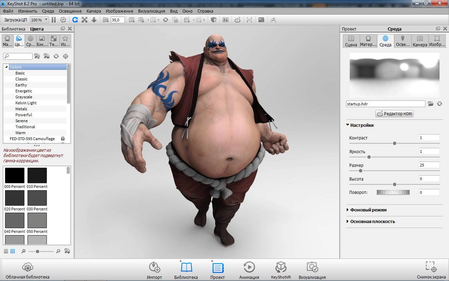The height and width of the screenshot is (281, 449).
Task: Click the zoom-in magnifier below swatches
Action: (58, 251)
